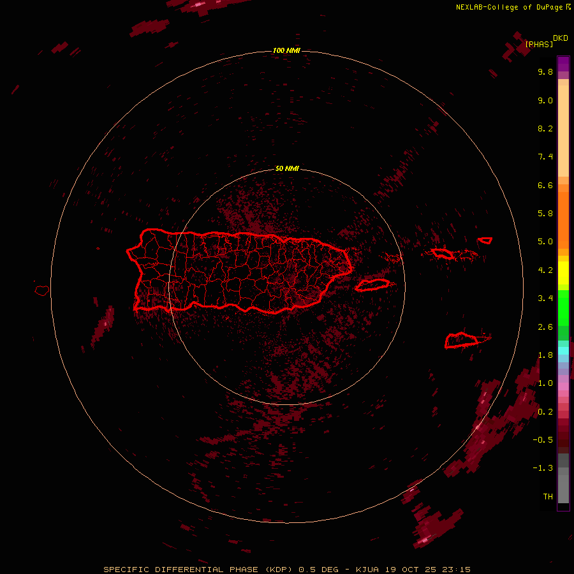Pick the purple top segment of color bar
The height and width of the screenshot is (574, 574).
[x=563, y=64]
